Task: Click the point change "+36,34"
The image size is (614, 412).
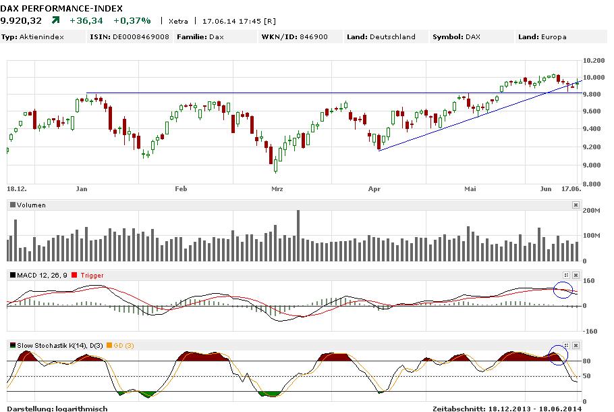Action: pos(86,20)
